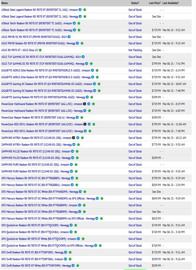
Task: Click $849.99 price in XFX Mercury White row
Action: (x=156, y=198)
